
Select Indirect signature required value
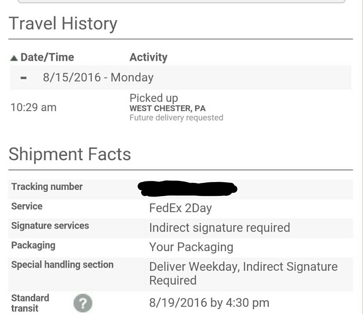[219, 228]
